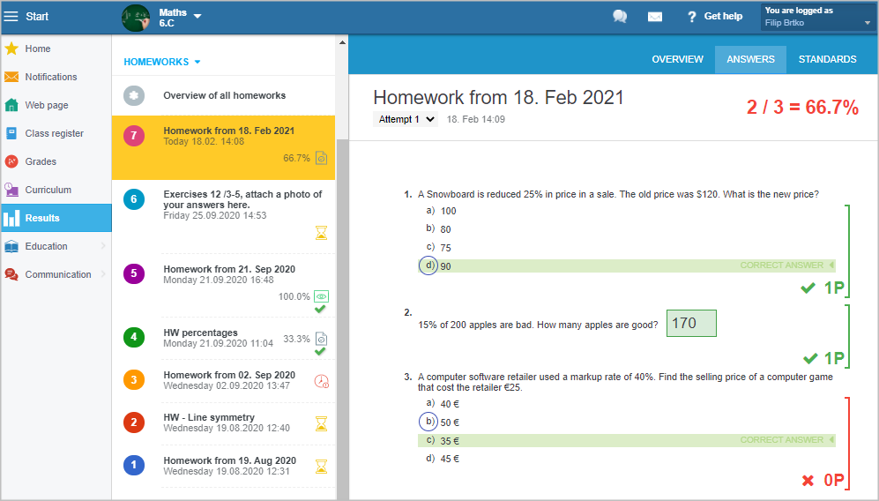
Task: Click the 2 / 3 = 66.7% score
Action: [802, 107]
